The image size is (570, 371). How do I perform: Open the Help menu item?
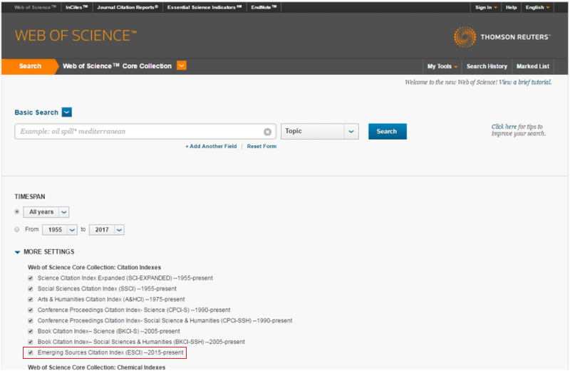[x=511, y=7]
